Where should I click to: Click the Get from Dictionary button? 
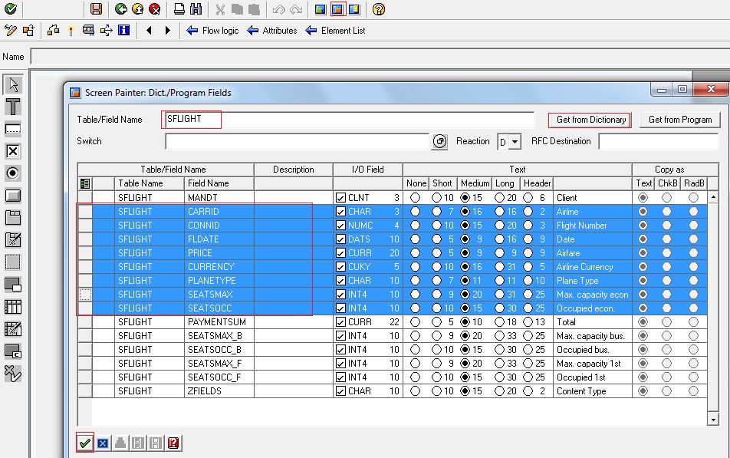coord(589,120)
